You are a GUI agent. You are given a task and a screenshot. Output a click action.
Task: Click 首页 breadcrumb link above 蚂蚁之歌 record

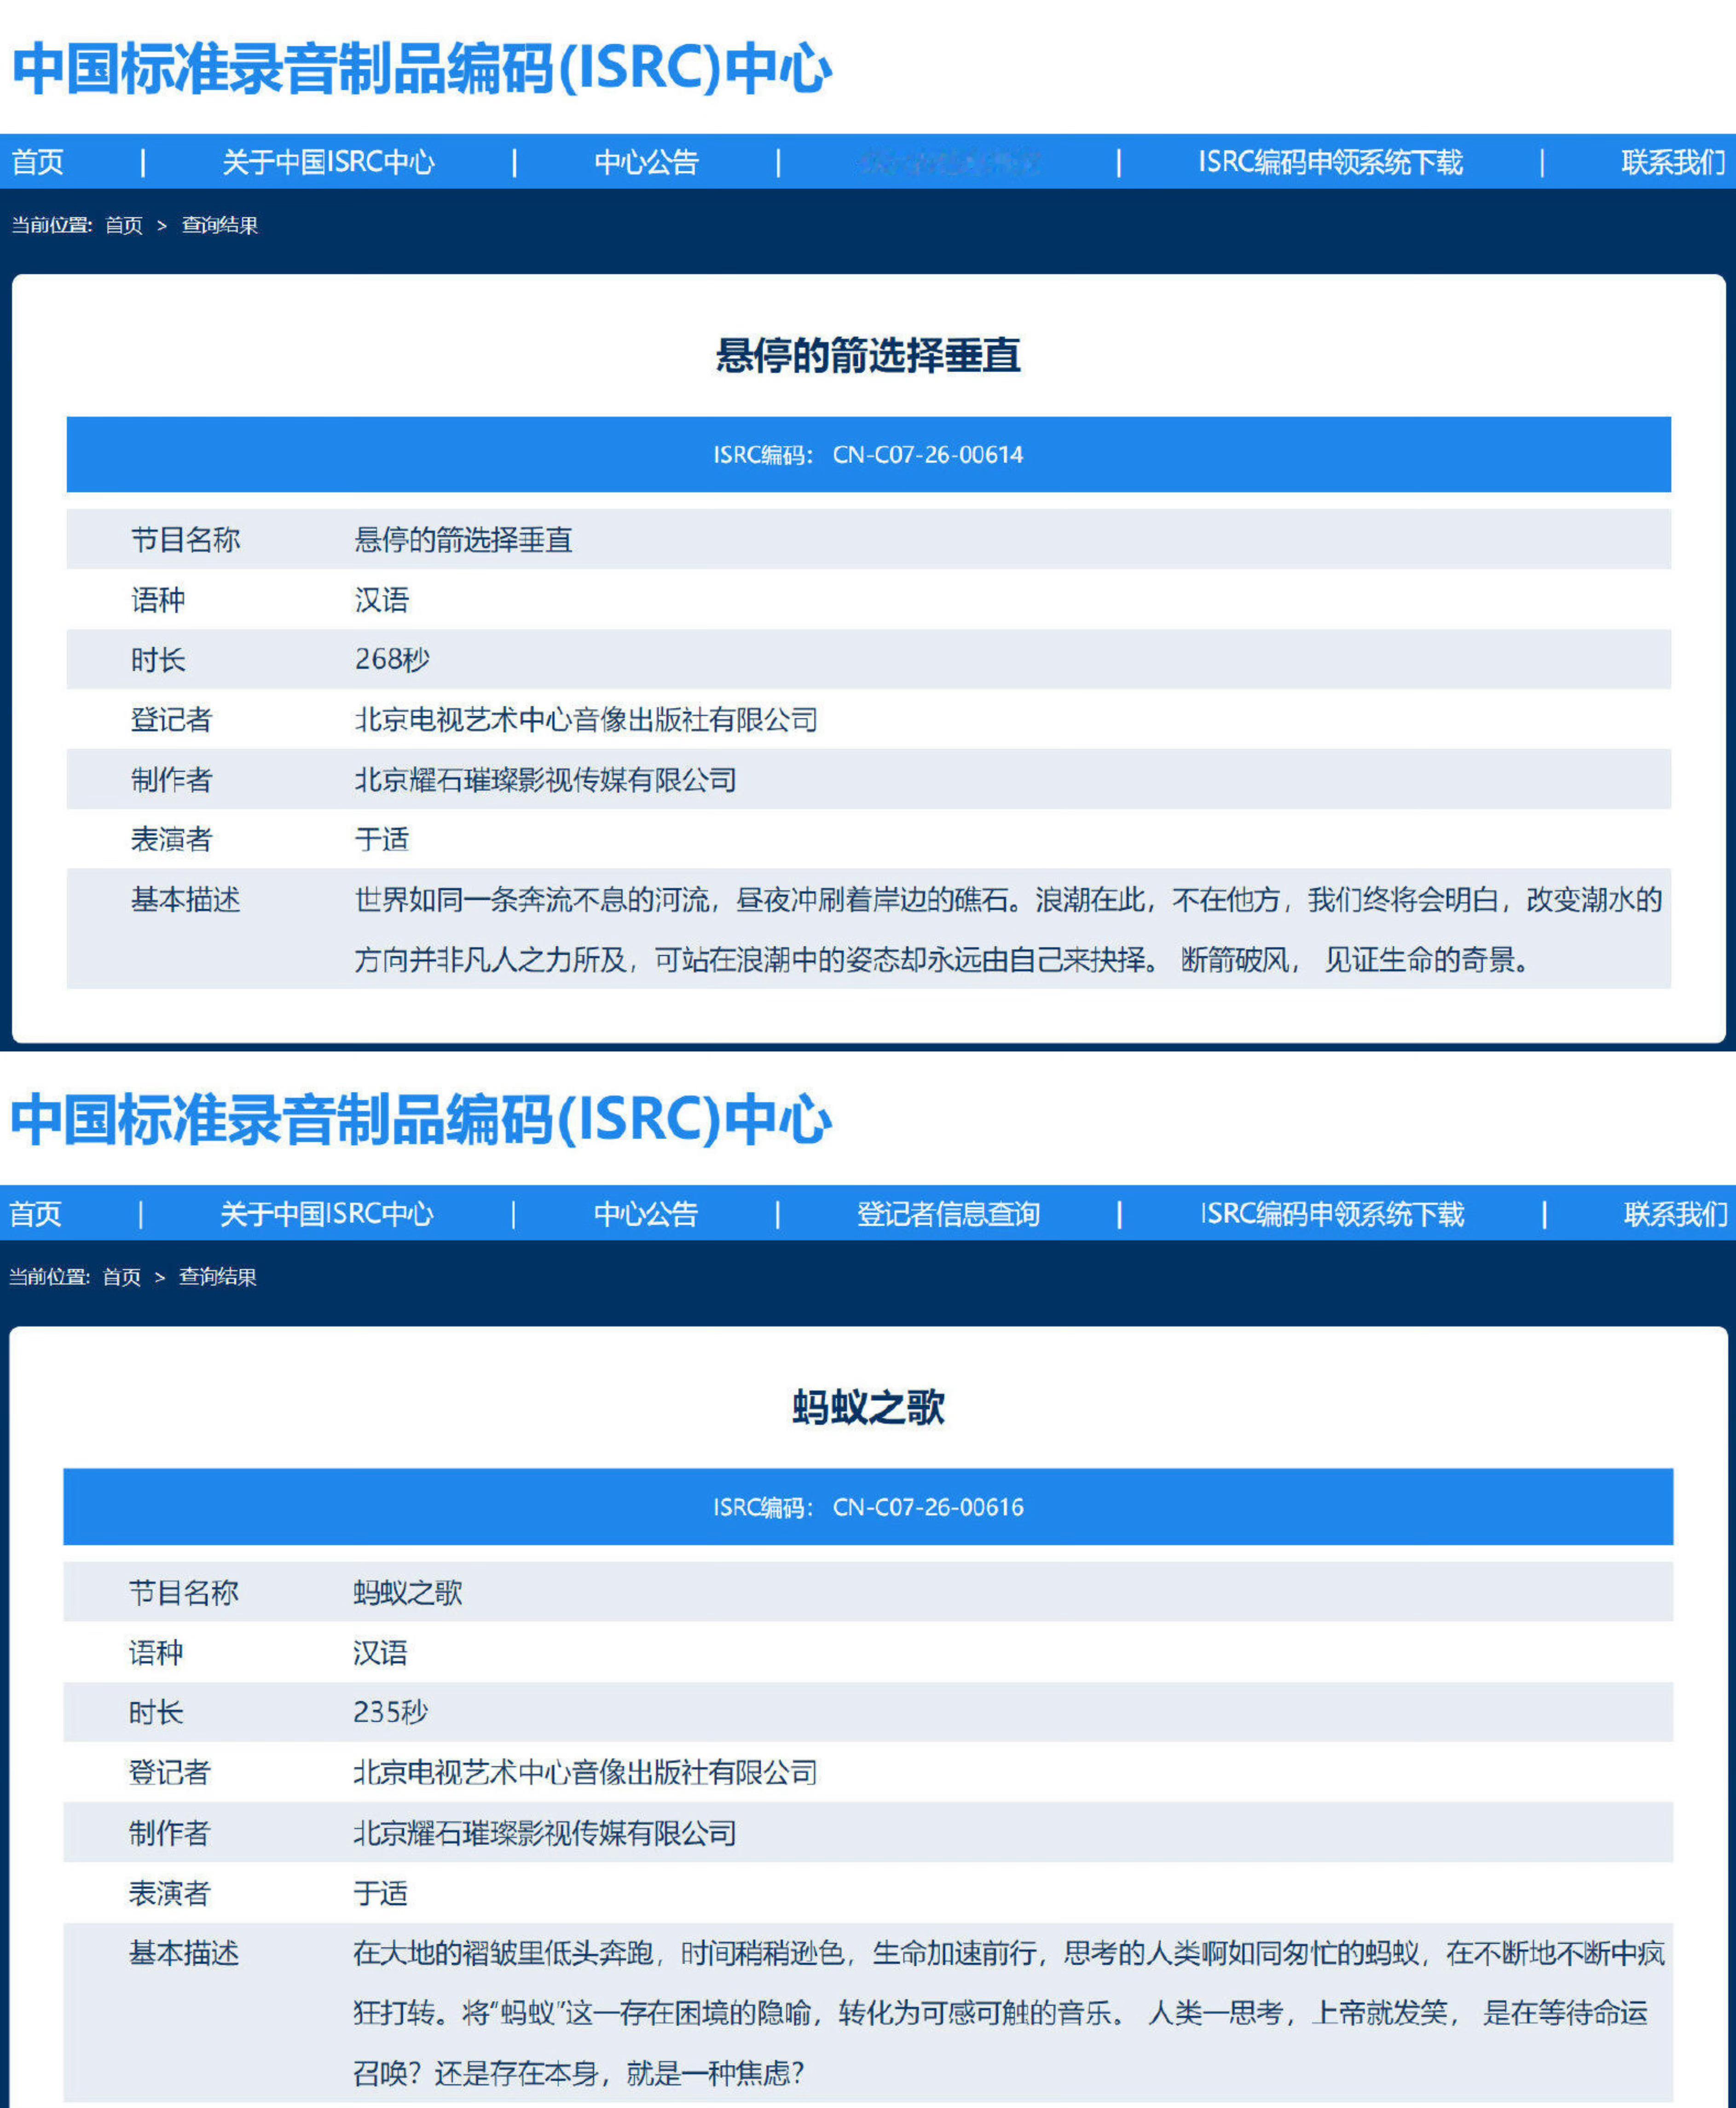pyautogui.click(x=122, y=1277)
